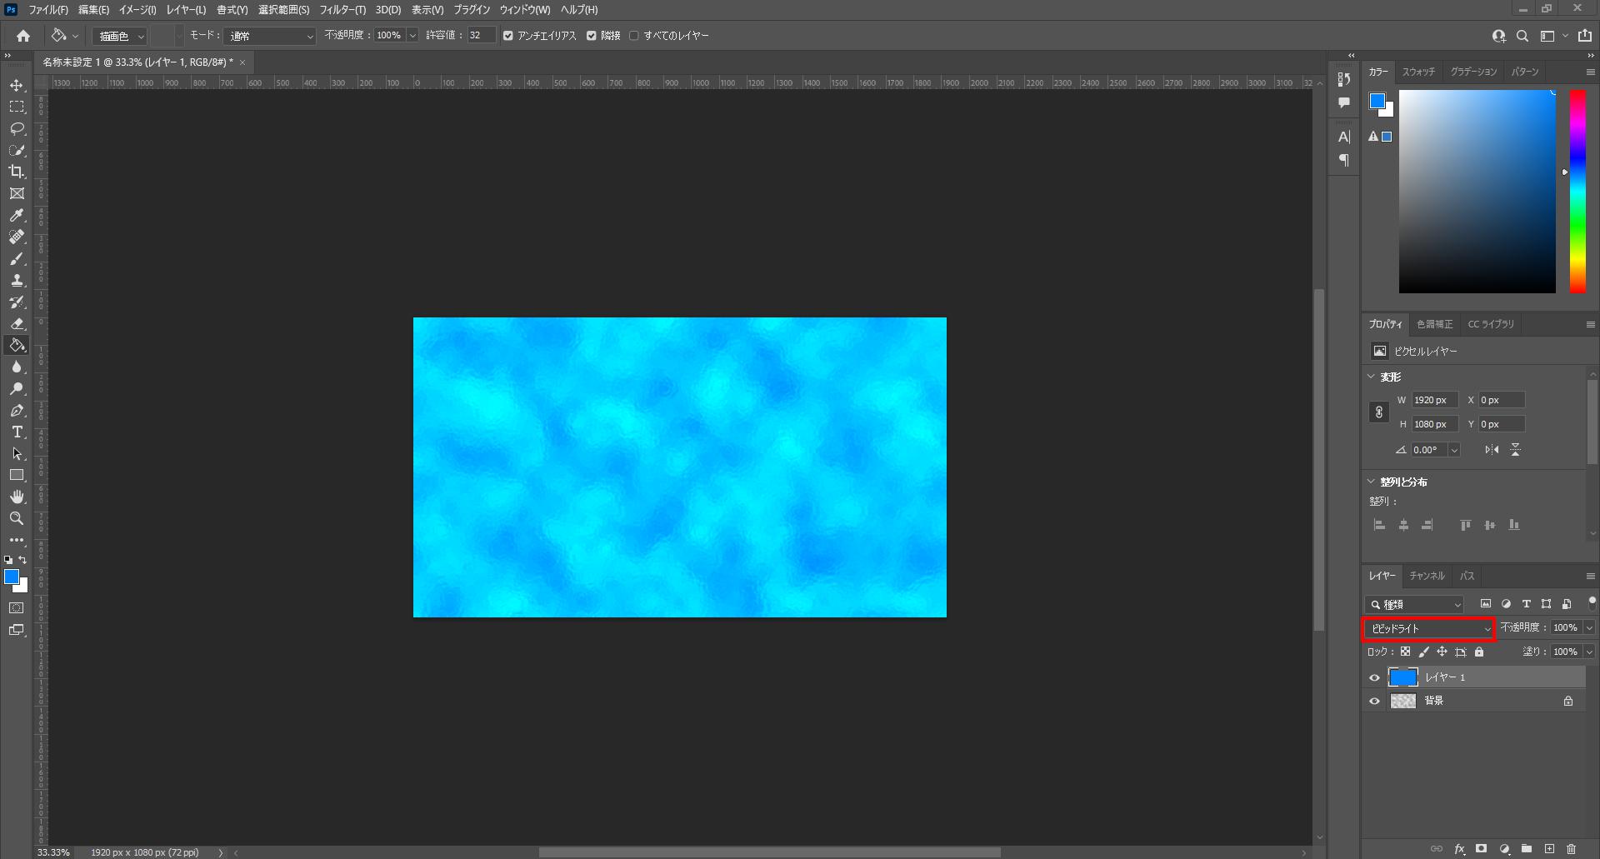Click the delete layer trash icon
Viewport: 1600px width, 859px height.
[x=1571, y=849]
